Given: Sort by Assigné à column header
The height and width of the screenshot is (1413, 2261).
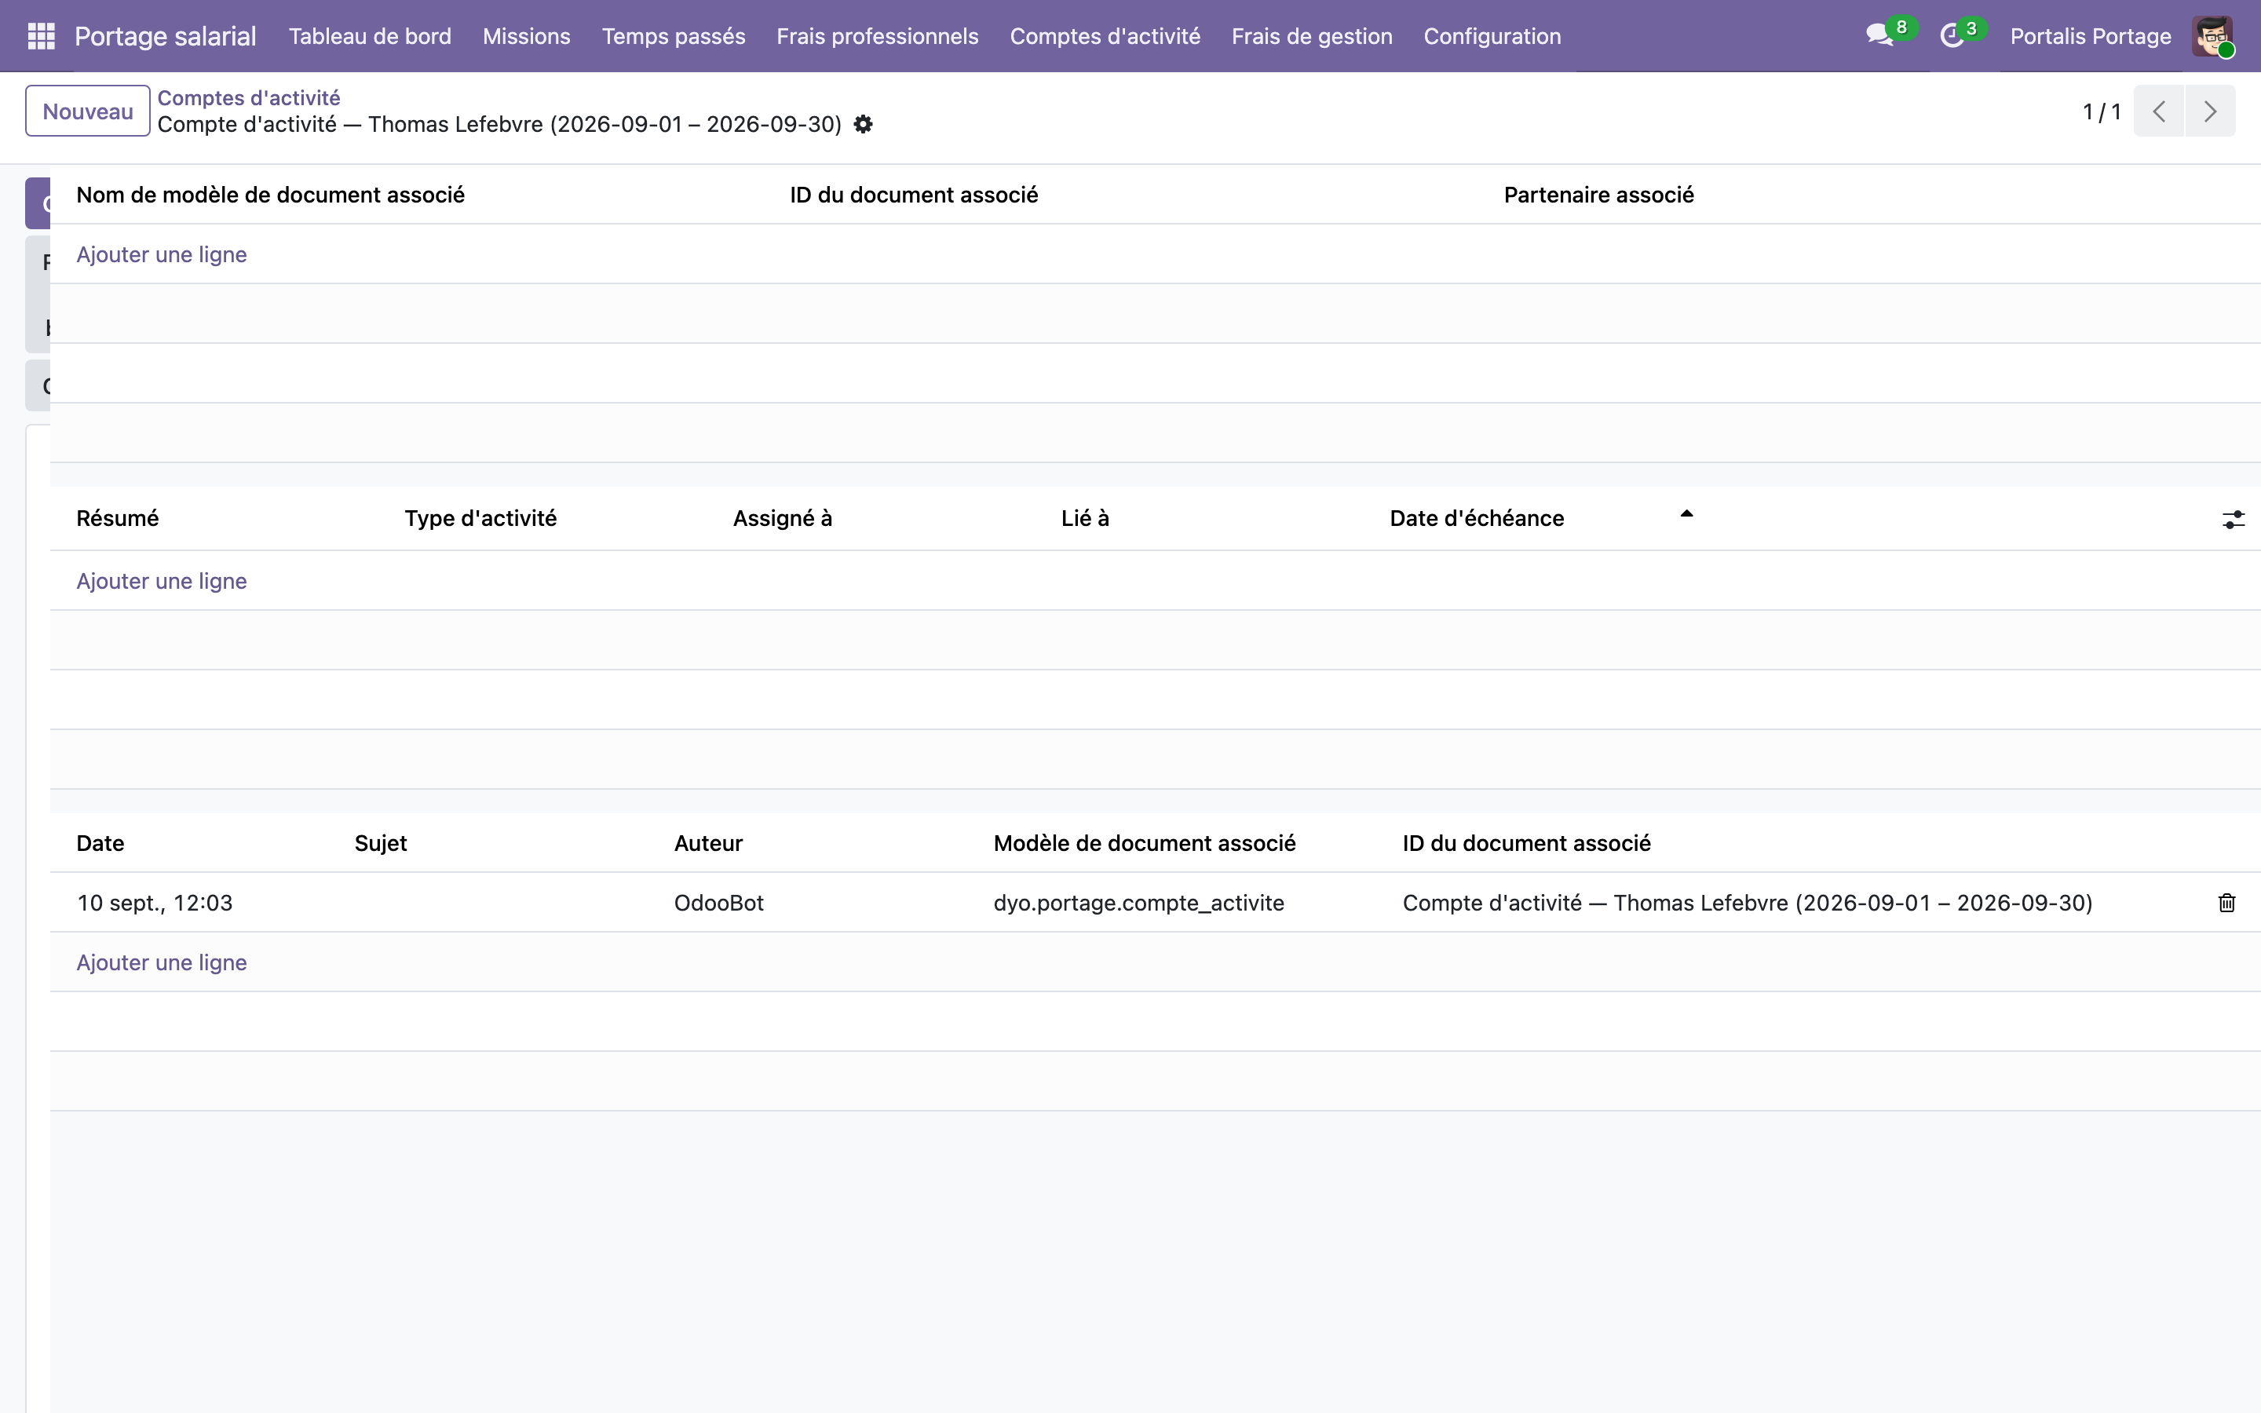Looking at the screenshot, I should pos(783,519).
